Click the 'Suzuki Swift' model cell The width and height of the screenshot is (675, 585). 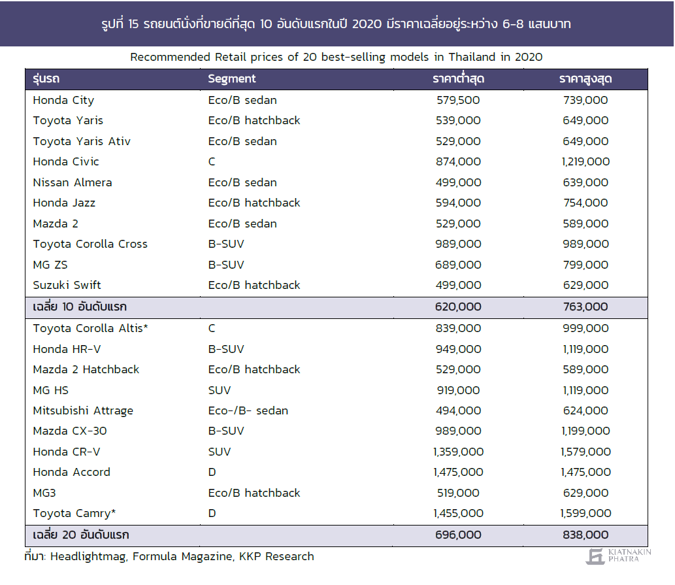tap(67, 285)
